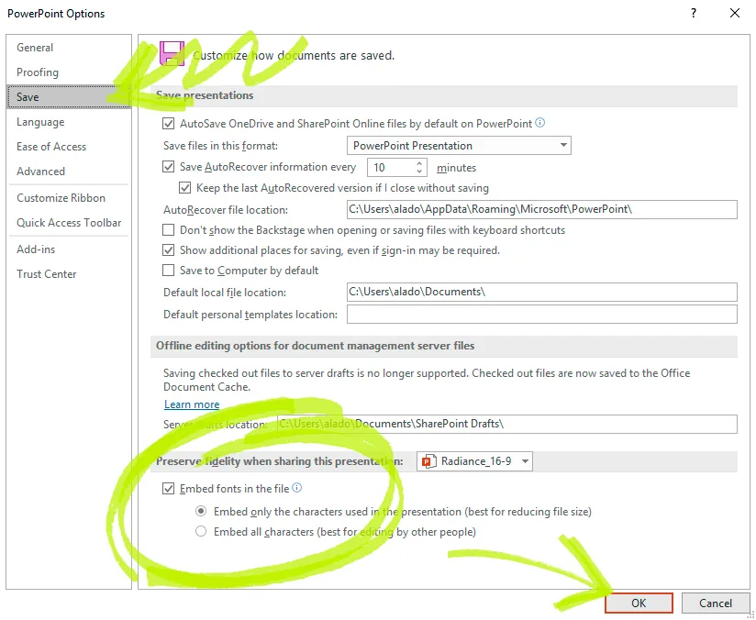Enable Save to Computer by default
This screenshot has height=620, width=756.
point(168,270)
